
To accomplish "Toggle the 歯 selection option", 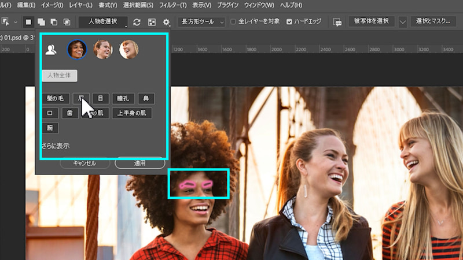I will (x=69, y=113).
